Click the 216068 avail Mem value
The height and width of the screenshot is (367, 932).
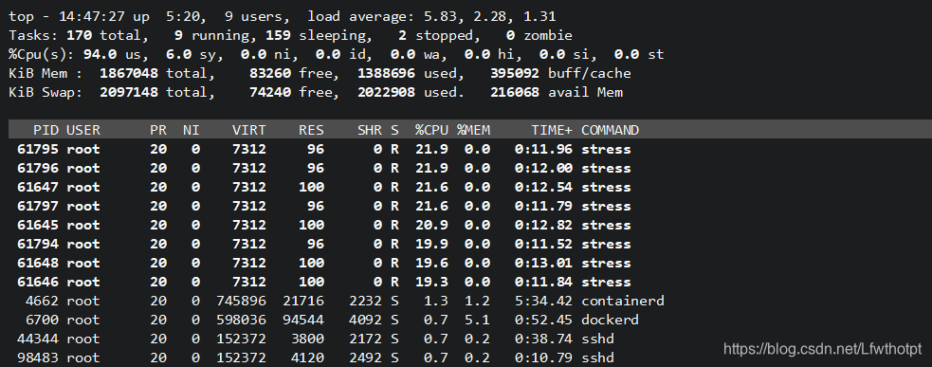tap(515, 92)
